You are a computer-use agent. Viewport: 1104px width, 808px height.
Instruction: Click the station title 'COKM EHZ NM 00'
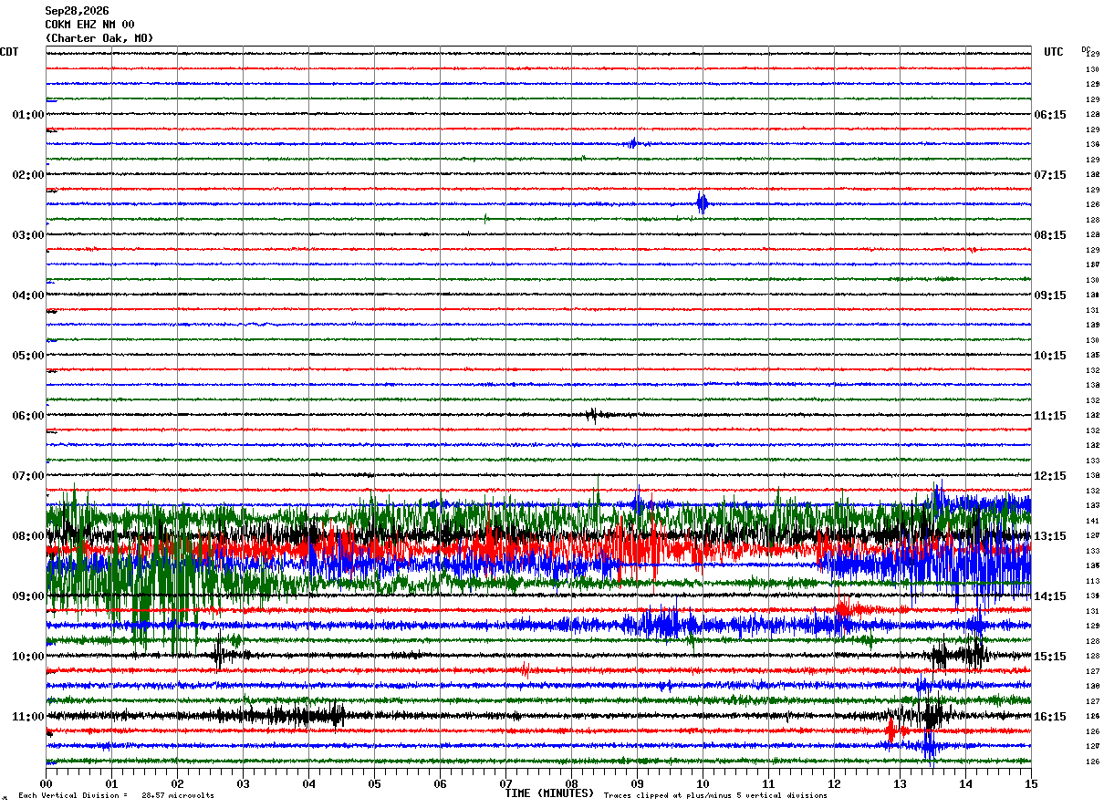[89, 25]
